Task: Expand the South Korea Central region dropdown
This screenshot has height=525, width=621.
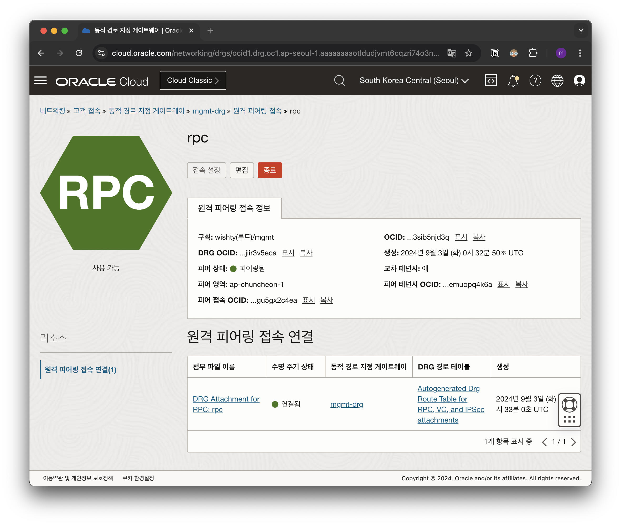Action: coord(414,80)
